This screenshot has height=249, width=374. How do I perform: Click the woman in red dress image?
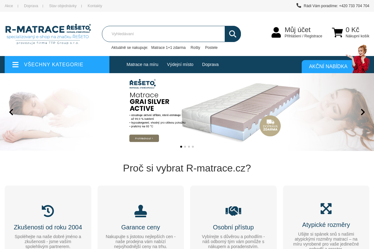[358, 59]
